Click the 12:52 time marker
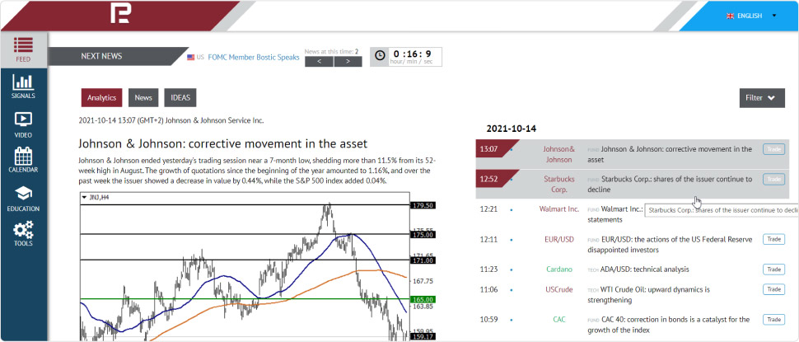 point(488,179)
